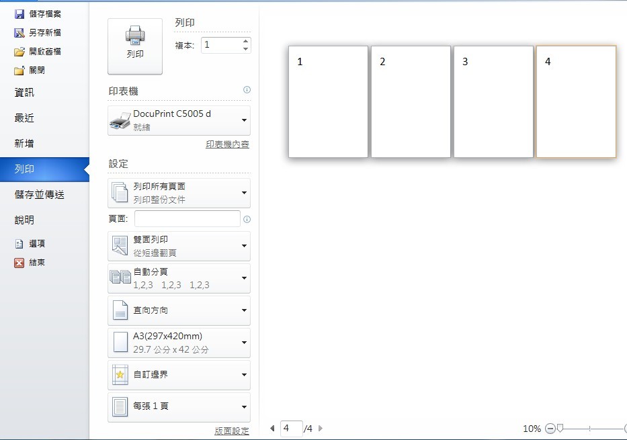Click the Options document icon
Image resolution: width=627 pixels, height=440 pixels.
tap(19, 244)
